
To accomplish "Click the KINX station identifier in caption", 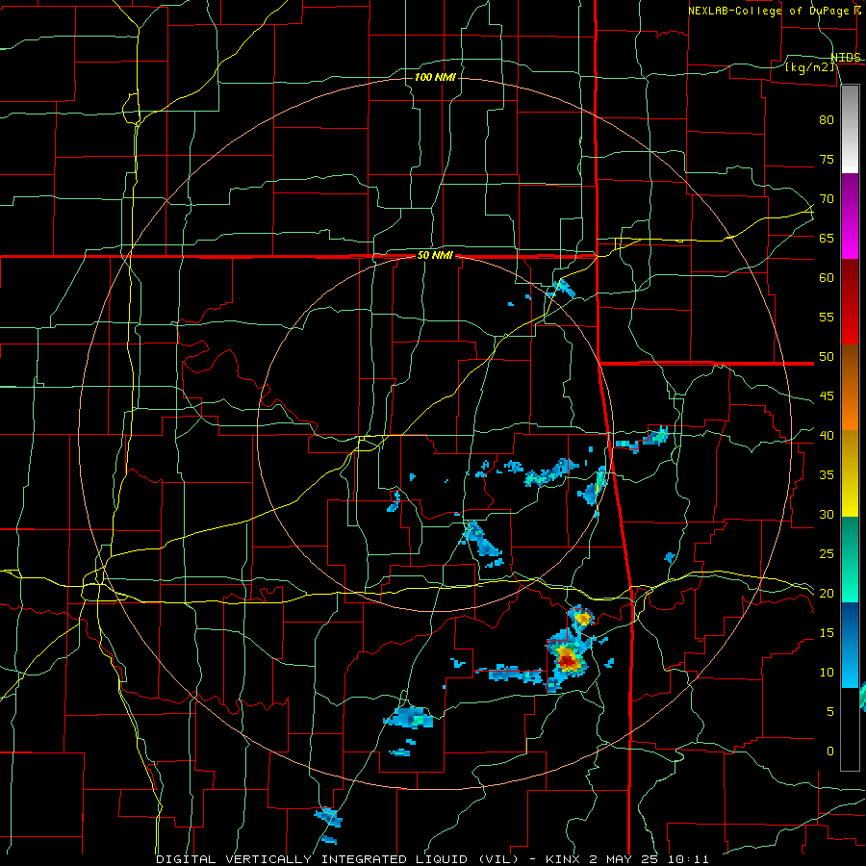I will [x=562, y=859].
